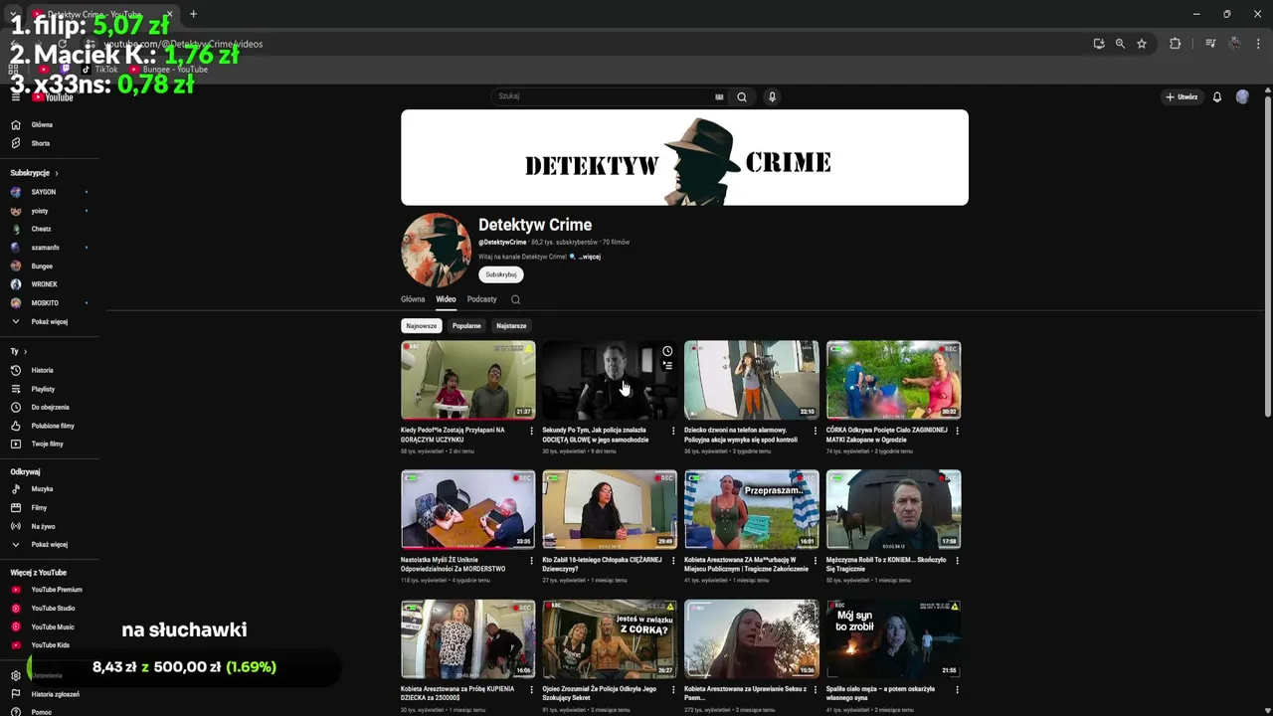
Task: Click the YouTube search input field
Action: click(x=607, y=96)
